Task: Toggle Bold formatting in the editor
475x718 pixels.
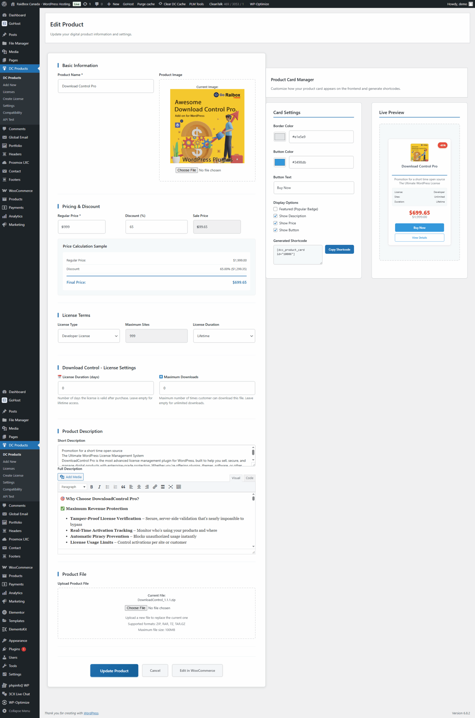Action: [91, 487]
